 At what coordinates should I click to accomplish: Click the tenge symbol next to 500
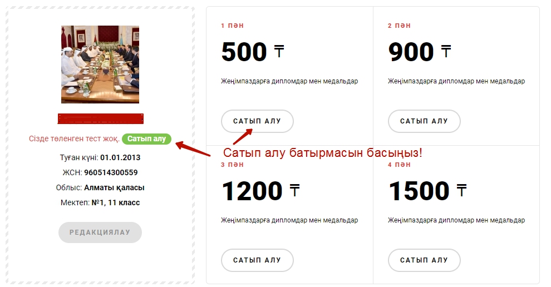click(x=279, y=51)
